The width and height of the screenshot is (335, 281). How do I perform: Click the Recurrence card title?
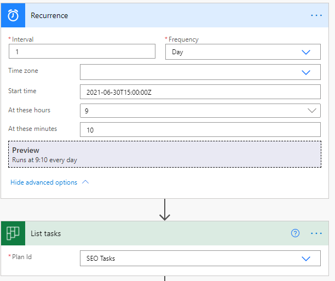[49, 15]
